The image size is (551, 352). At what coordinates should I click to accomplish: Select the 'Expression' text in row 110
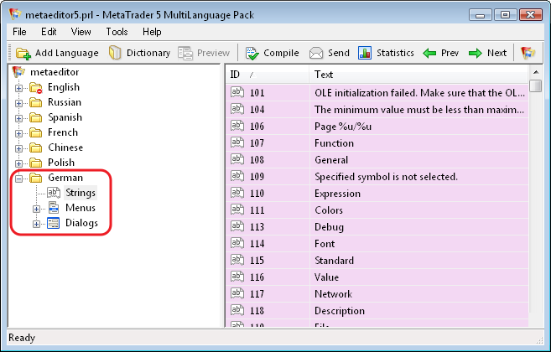click(x=337, y=194)
